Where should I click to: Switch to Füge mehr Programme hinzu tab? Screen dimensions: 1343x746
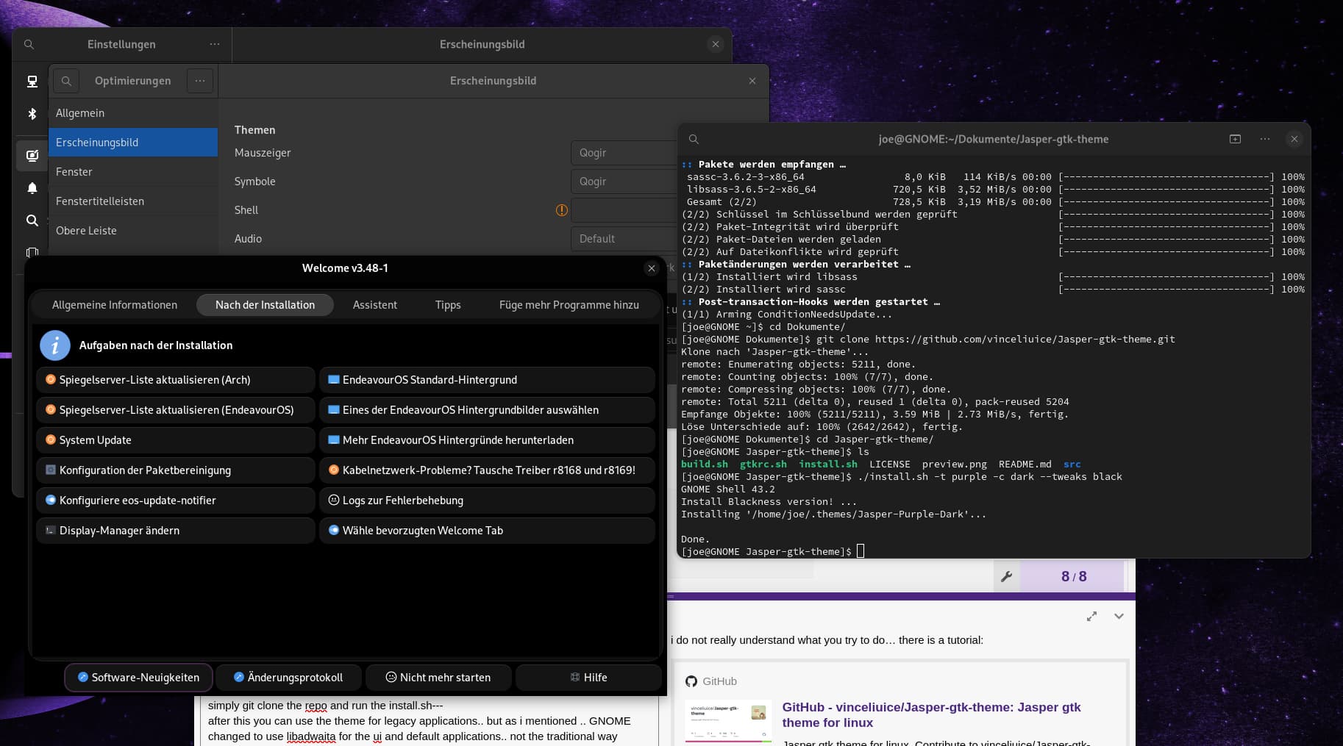click(x=569, y=305)
